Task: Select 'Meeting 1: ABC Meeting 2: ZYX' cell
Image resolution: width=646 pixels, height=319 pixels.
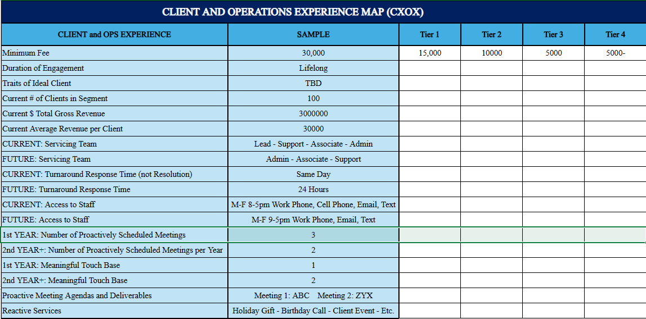Action: tap(313, 296)
